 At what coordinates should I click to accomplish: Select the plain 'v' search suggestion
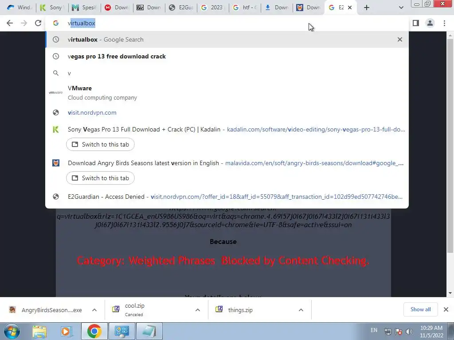(227, 73)
